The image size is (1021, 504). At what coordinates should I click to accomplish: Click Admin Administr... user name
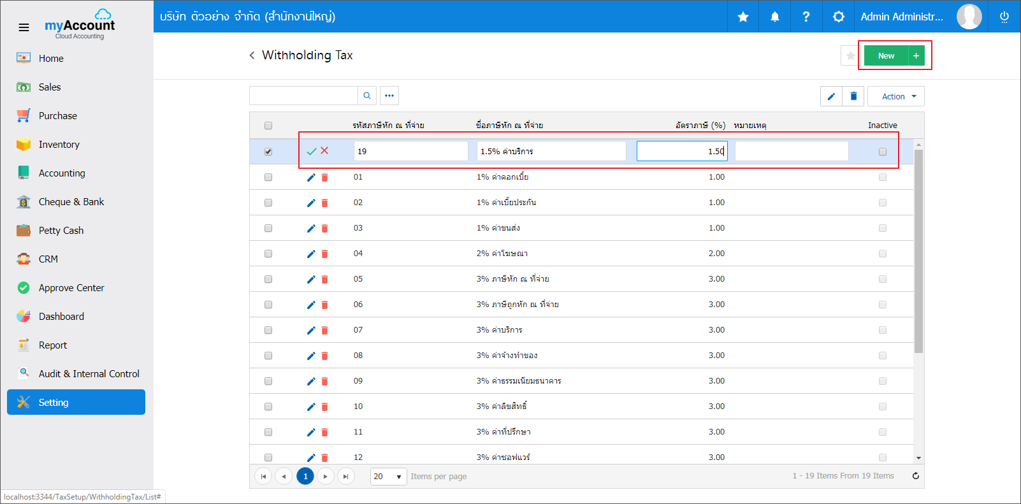(x=902, y=17)
